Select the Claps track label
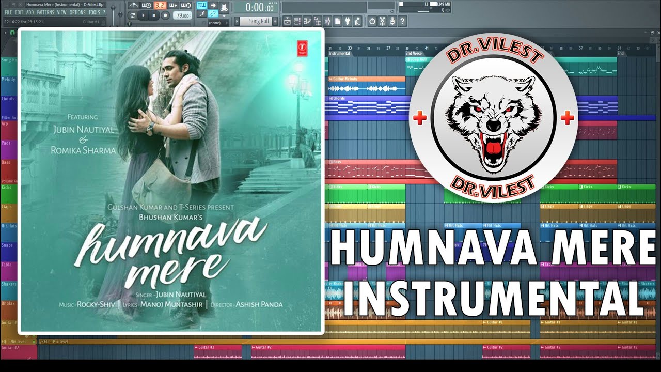 pos(7,207)
